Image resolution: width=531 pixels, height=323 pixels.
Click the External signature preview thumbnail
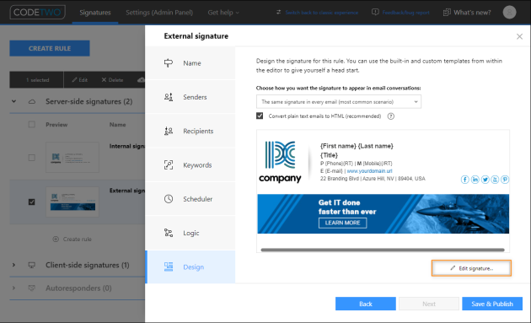tap(72, 202)
